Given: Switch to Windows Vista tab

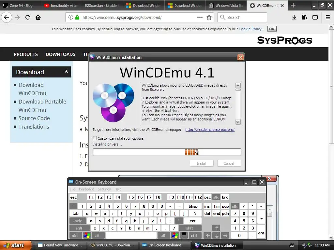Looking at the screenshot, I should pyautogui.click(x=226, y=5).
